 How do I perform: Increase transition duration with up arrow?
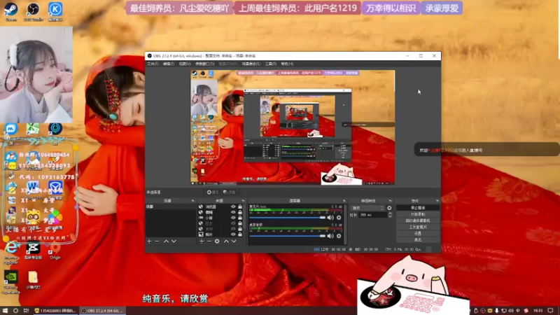point(390,213)
